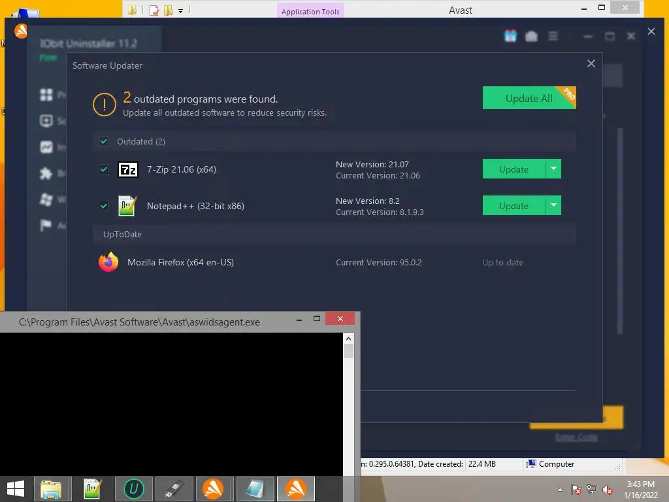This screenshot has width=669, height=502.
Task: Click the 'Current Version: 8.1.9.3' text
Action: (x=380, y=212)
